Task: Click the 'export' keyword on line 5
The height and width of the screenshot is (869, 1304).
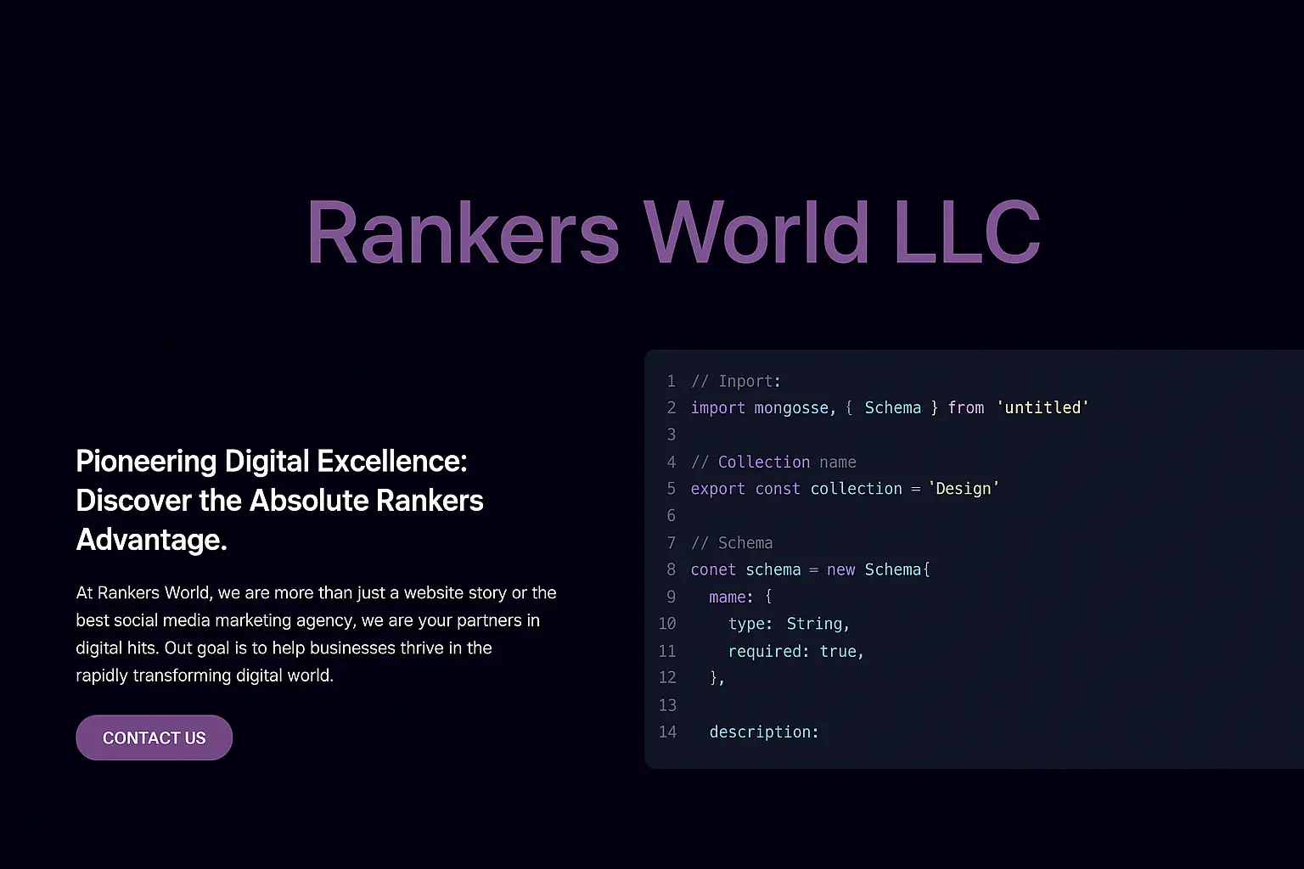Action: coord(717,489)
